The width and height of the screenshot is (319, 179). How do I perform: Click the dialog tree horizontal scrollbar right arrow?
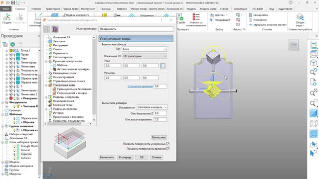[x=90, y=123]
